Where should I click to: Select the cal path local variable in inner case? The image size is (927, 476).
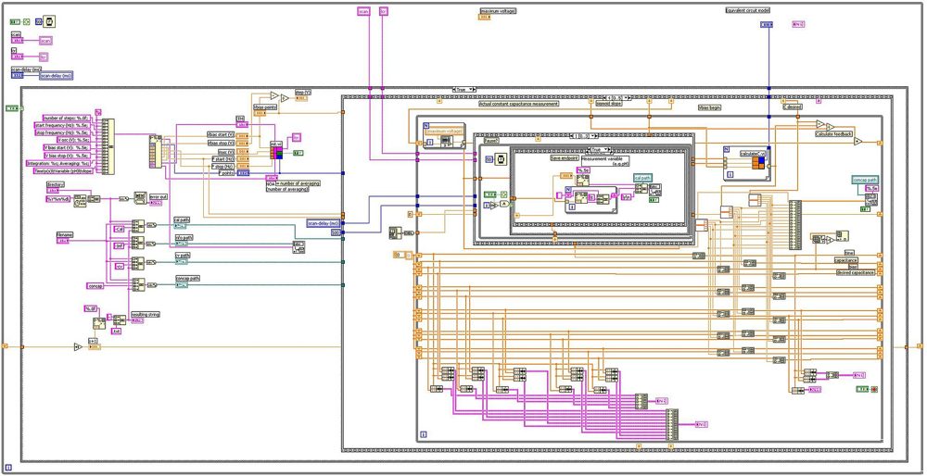(641, 177)
